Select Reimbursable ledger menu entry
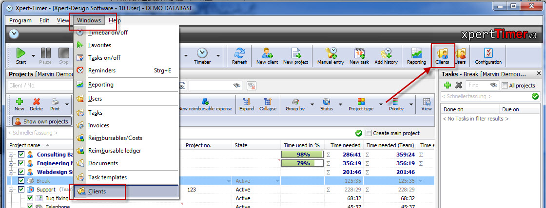 click(x=126, y=151)
